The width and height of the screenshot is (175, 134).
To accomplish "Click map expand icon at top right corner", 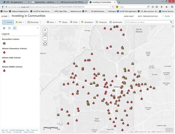I will coord(173,26).
